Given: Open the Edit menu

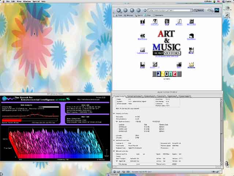Looking at the screenshot, I should tap(13, 1).
